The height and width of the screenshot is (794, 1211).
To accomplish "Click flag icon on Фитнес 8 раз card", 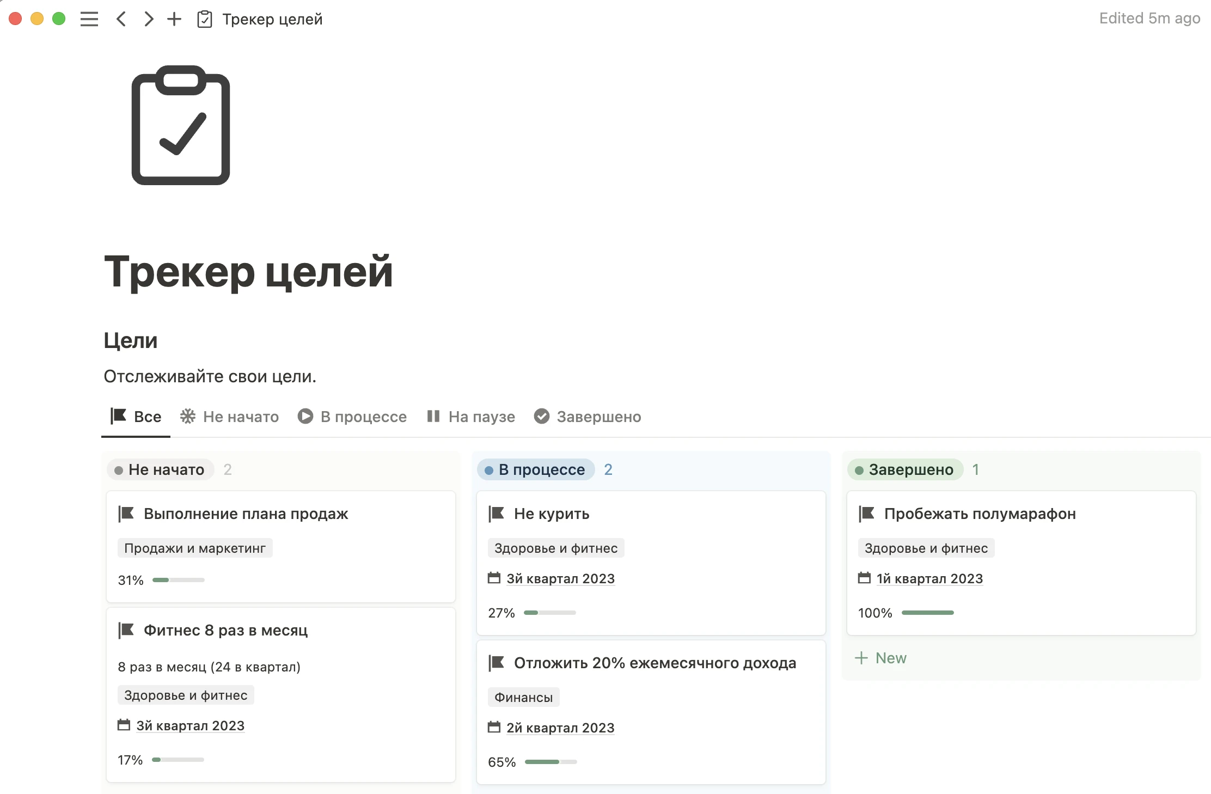I will 126,630.
